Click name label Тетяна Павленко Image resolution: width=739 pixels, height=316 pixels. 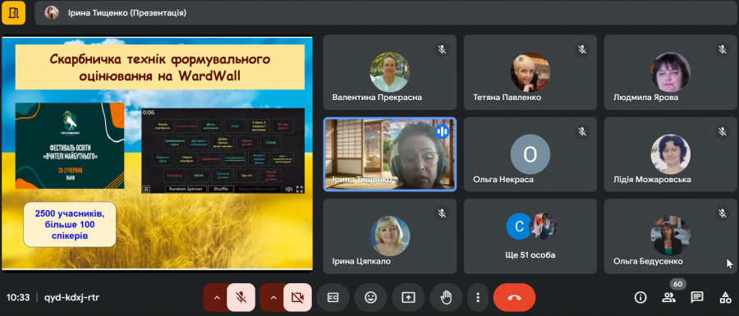coord(507,98)
